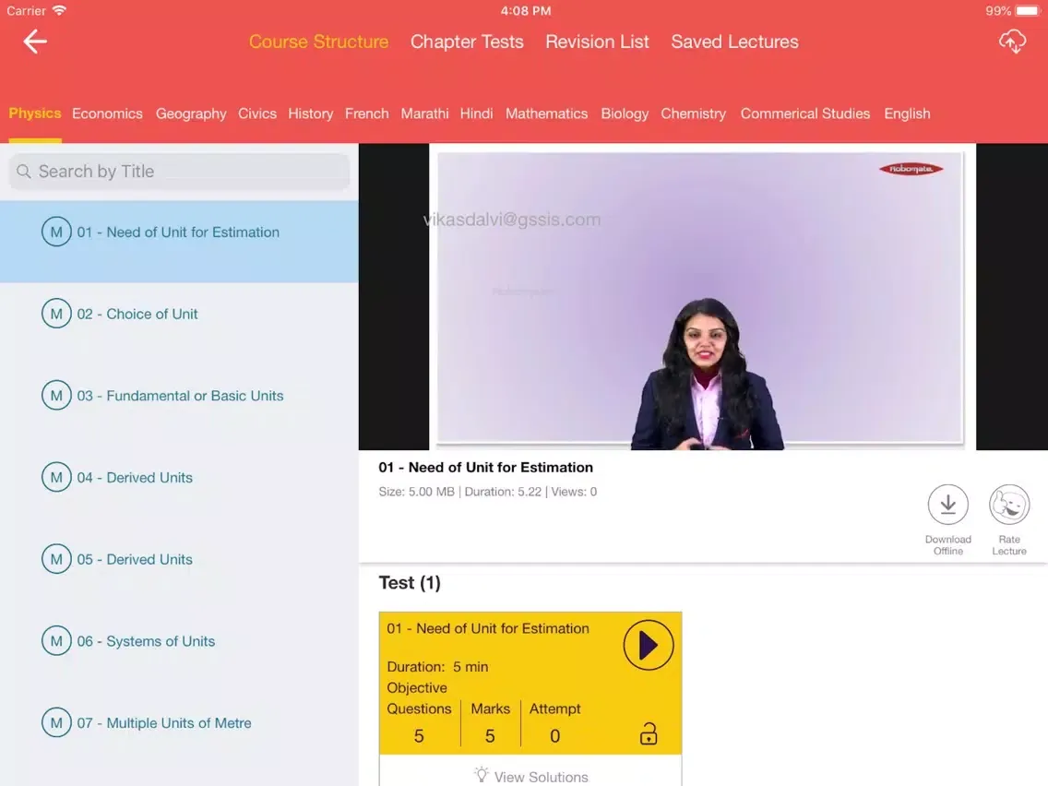Open the Rate Lecture icon
Image resolution: width=1048 pixels, height=786 pixels.
[1008, 505]
